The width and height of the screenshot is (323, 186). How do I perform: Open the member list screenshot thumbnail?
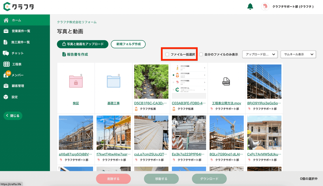[x=189, y=82]
